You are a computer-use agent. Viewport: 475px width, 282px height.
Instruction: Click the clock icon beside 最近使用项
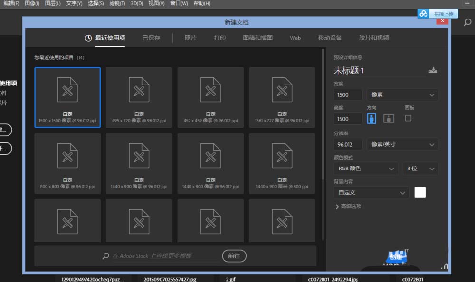click(x=88, y=38)
